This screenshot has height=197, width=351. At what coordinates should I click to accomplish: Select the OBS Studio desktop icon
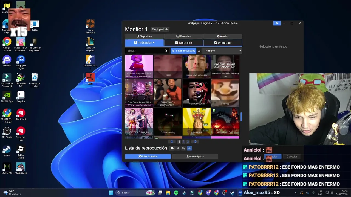7,132
